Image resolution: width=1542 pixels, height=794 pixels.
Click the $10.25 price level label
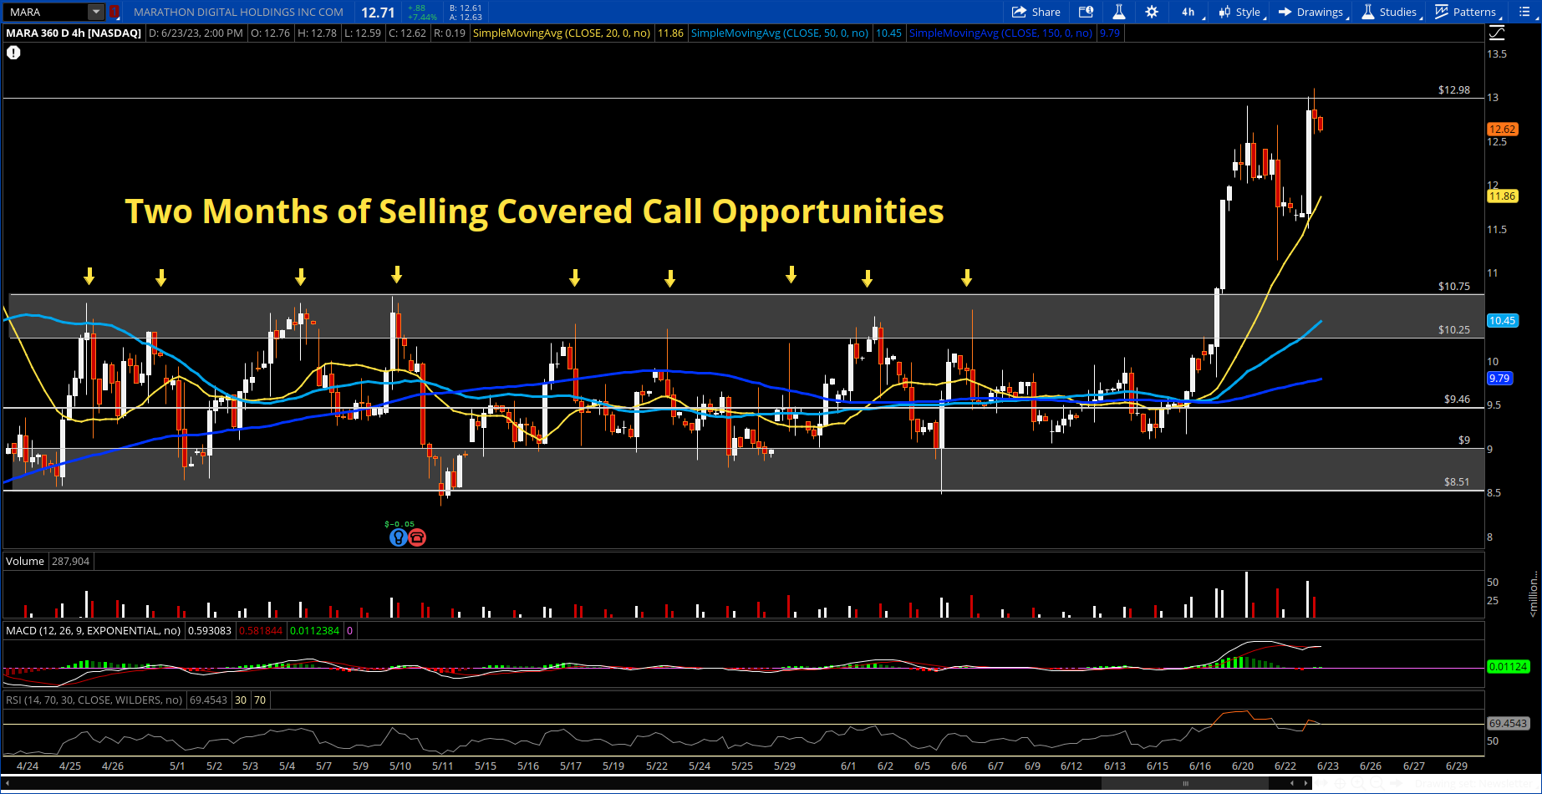tap(1454, 329)
